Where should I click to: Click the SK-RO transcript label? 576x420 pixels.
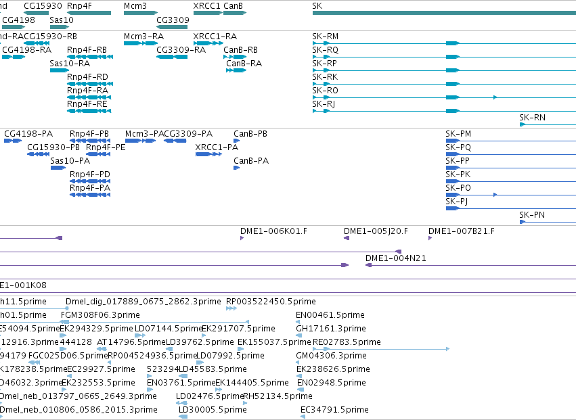point(325,91)
